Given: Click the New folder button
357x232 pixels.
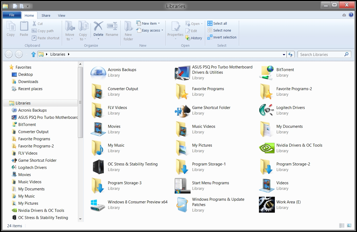Looking at the screenshot, I should pos(128,31).
